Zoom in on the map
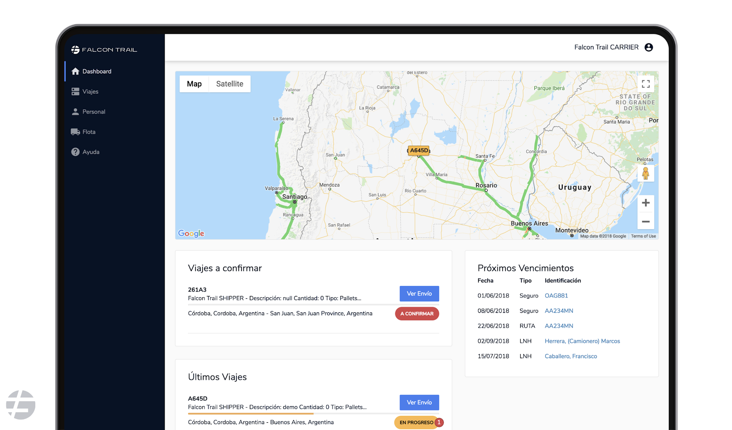 click(x=646, y=203)
